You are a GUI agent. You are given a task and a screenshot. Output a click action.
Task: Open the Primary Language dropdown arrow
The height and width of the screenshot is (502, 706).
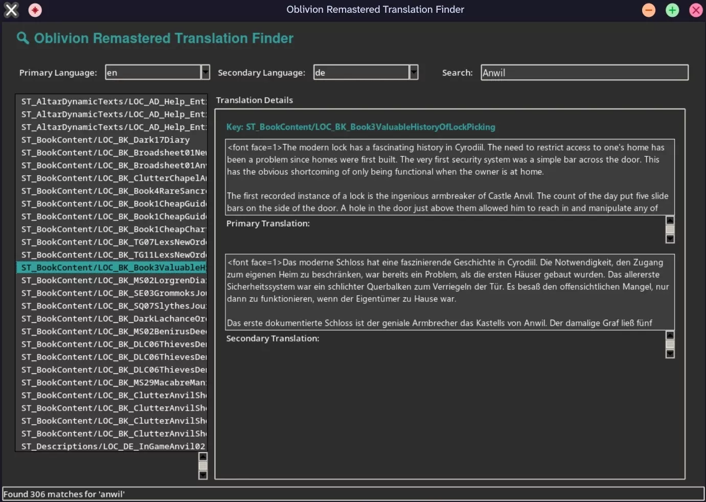206,72
